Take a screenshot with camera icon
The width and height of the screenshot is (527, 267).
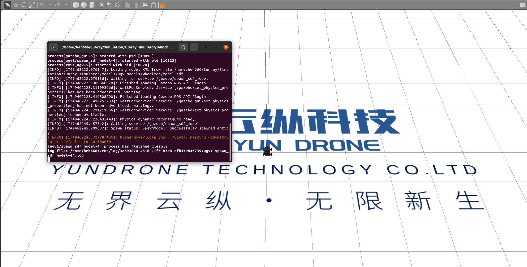(522, 5)
